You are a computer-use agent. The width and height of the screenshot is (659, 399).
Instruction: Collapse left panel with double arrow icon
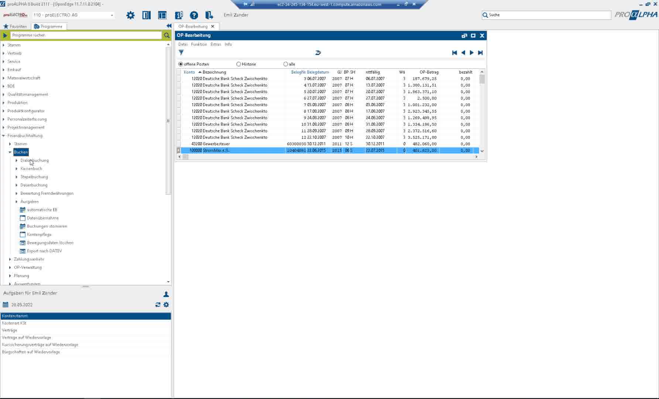click(169, 26)
